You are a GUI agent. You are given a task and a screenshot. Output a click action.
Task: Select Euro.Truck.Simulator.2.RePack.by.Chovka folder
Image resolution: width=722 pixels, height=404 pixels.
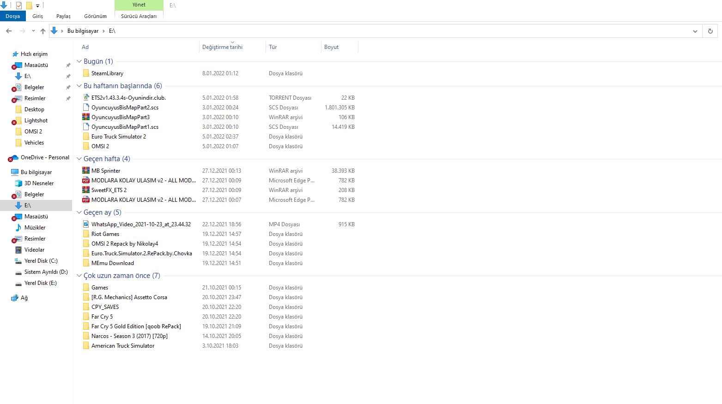click(142, 253)
